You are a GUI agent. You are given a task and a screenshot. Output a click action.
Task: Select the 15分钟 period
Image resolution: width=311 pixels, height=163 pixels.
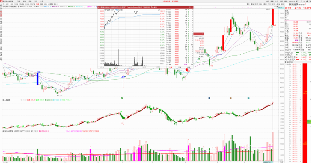pyautogui.click(x=21, y=4)
